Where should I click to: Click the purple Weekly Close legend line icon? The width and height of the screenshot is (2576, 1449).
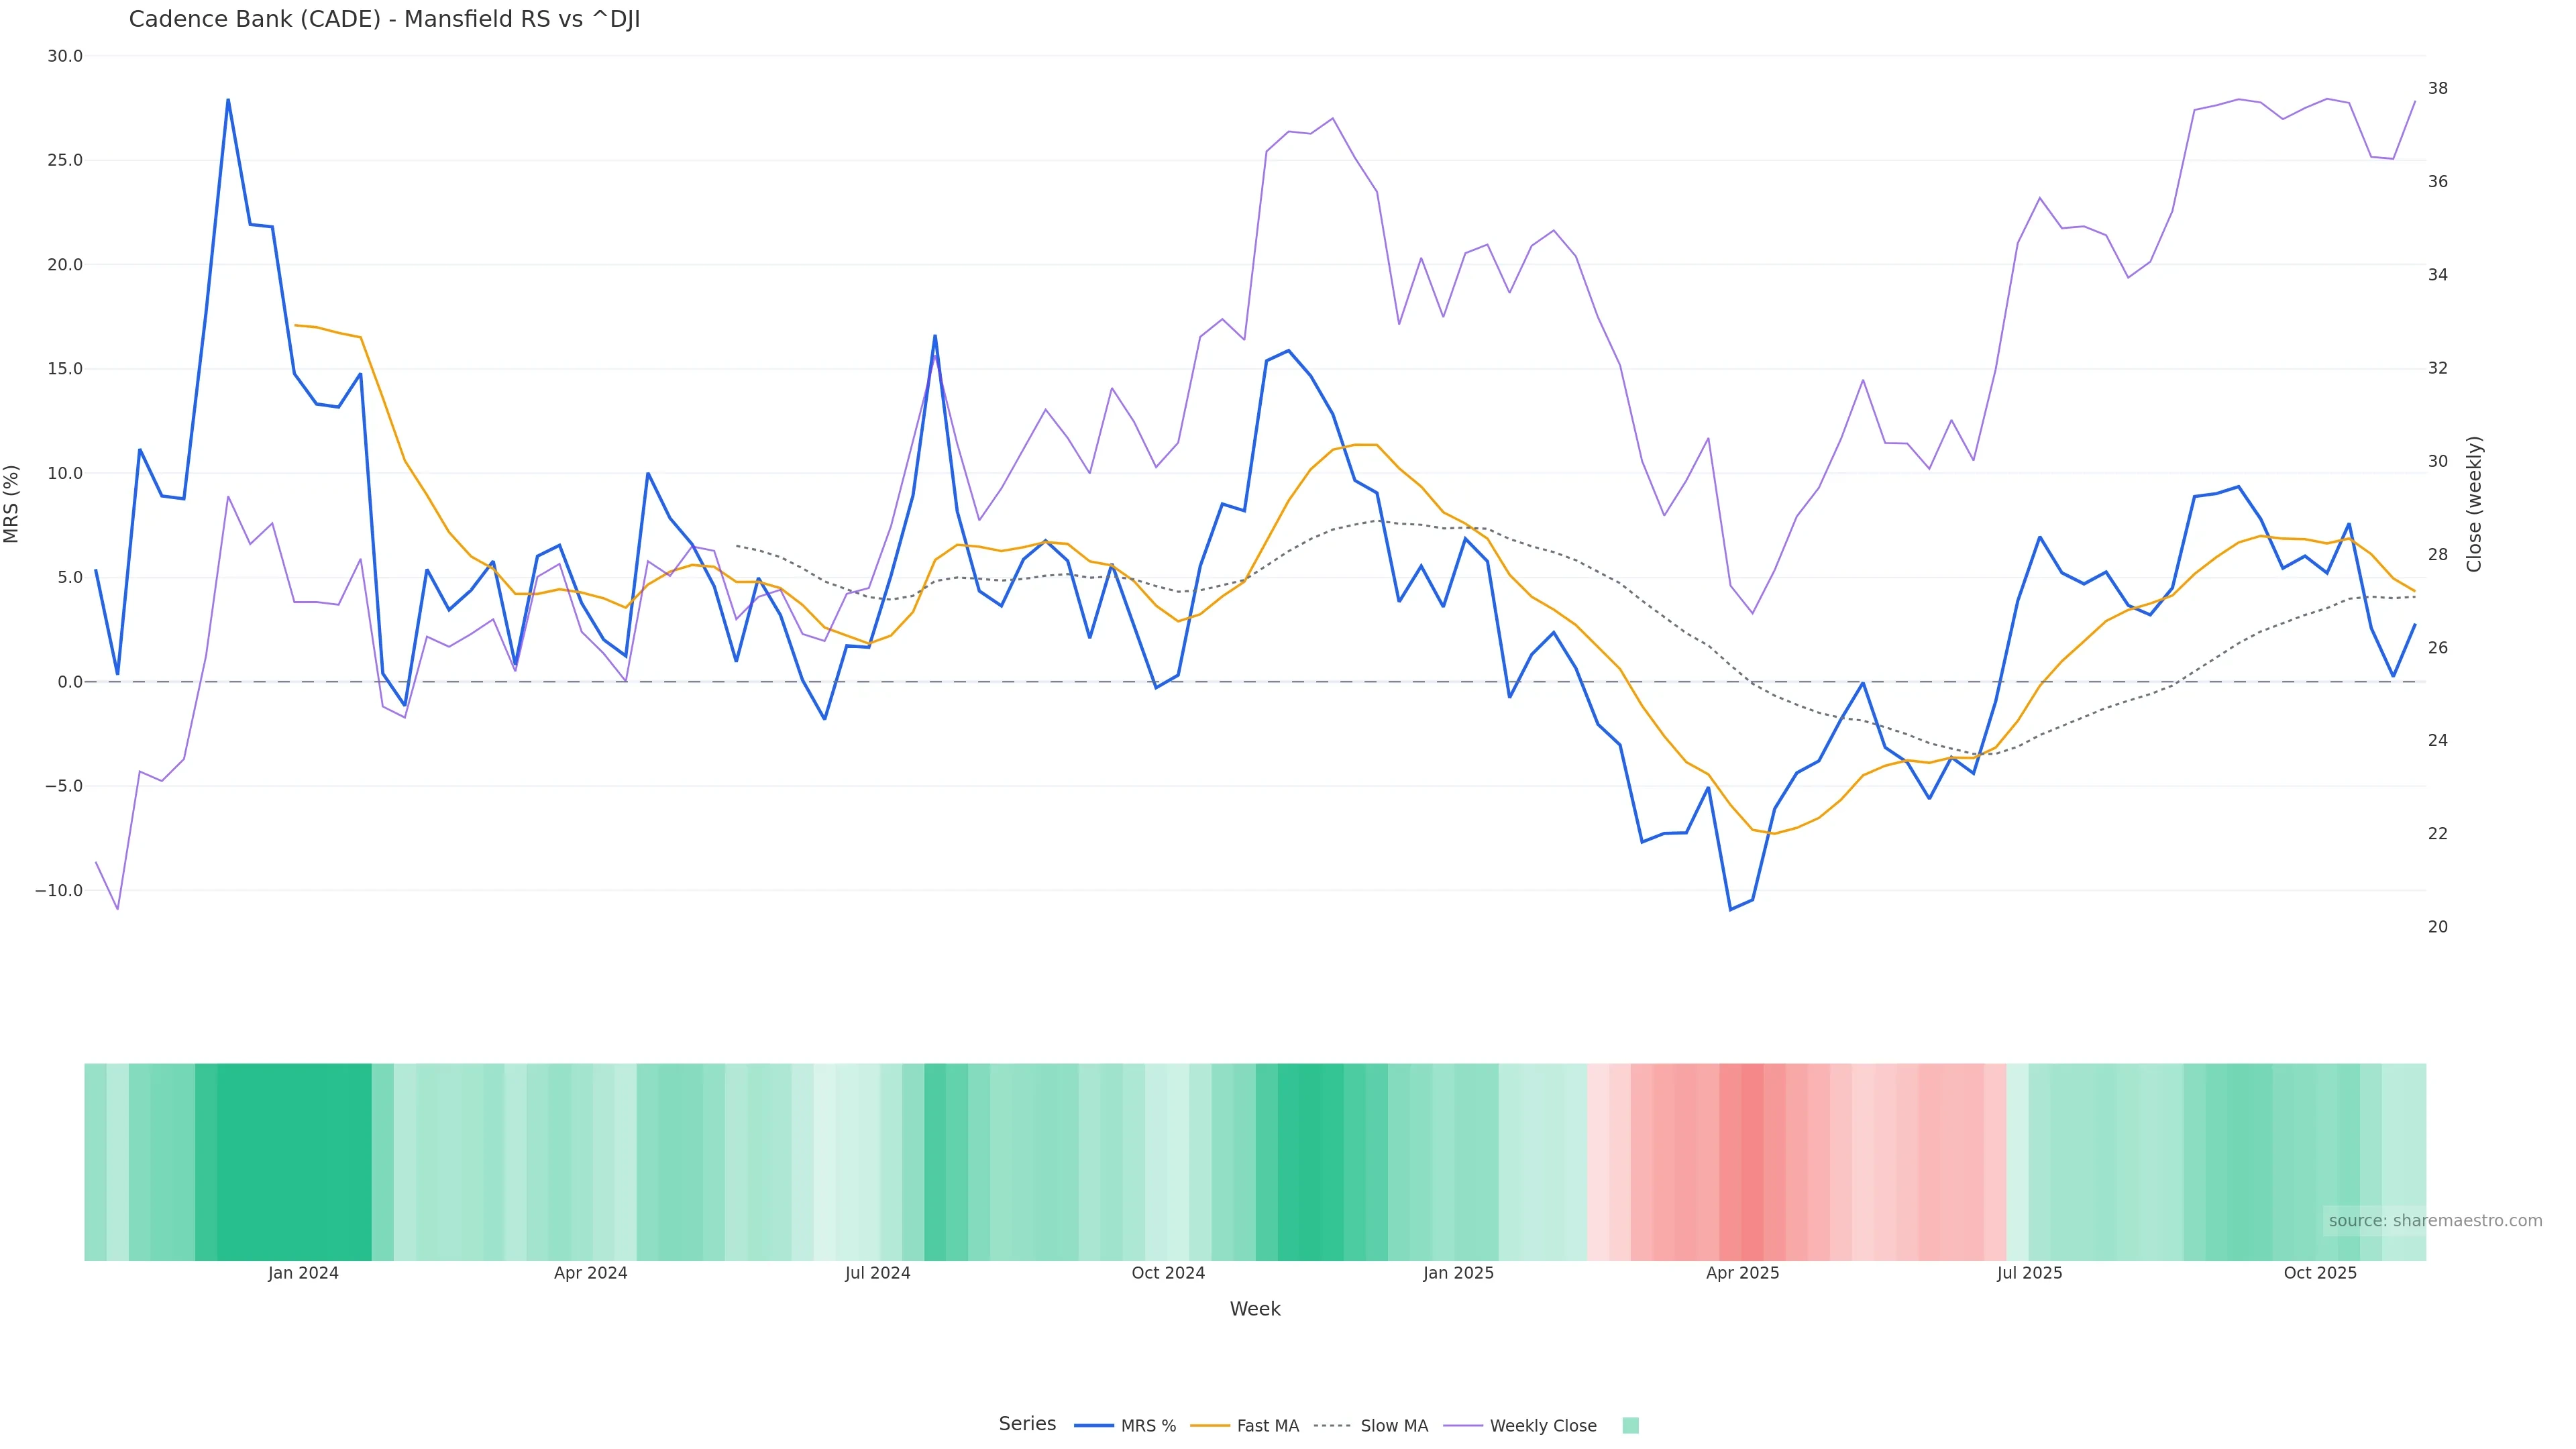(x=1463, y=1425)
